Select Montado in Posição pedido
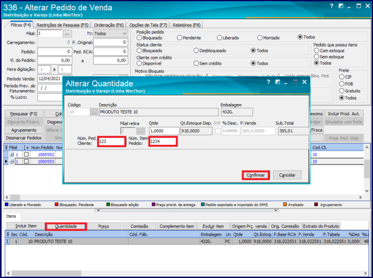Viewport: 373px width, 278px height. tap(260, 38)
